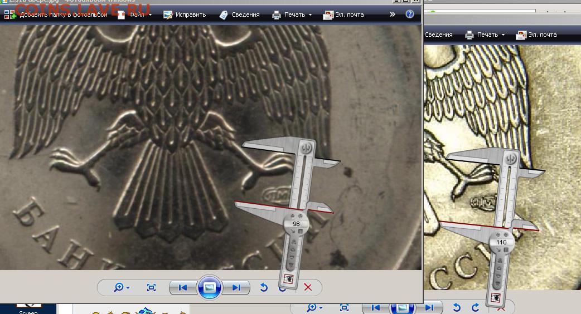Click 'Добавить папку в фотоальбом' in front window
The image size is (581, 314).
tap(56, 15)
